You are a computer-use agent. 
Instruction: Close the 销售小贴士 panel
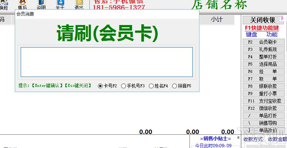[238, 137]
